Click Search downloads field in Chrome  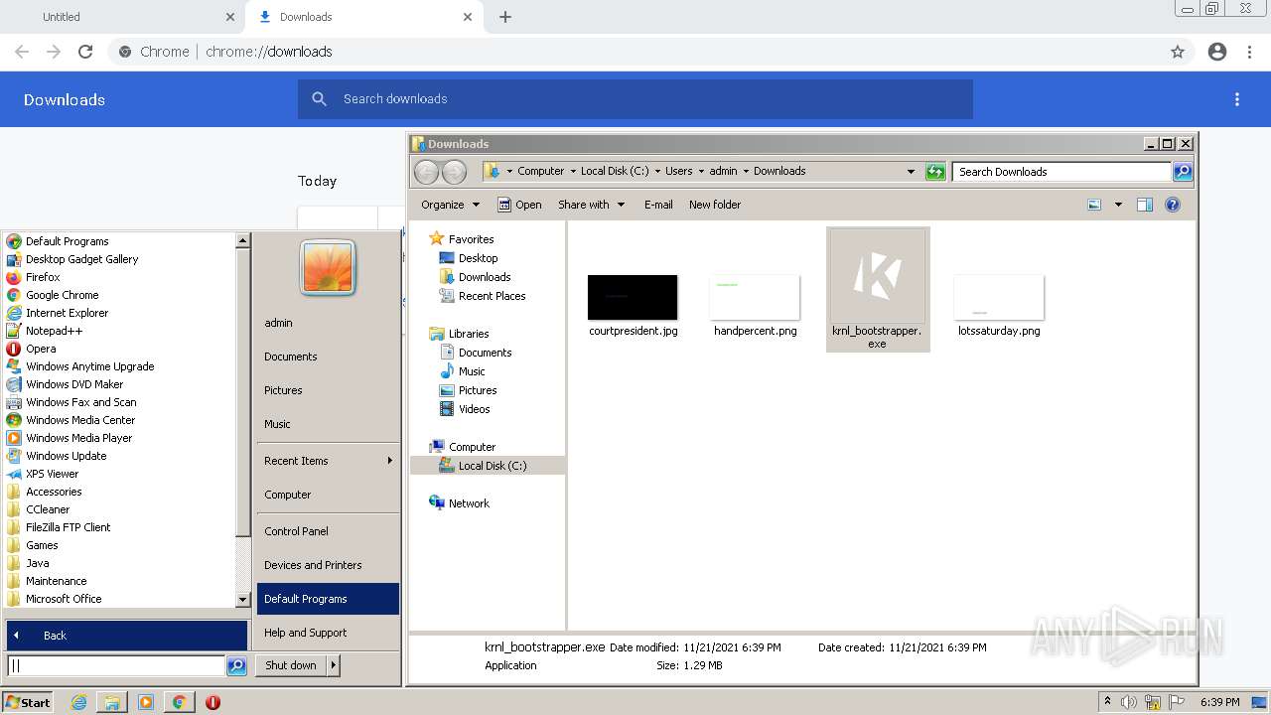635,99
